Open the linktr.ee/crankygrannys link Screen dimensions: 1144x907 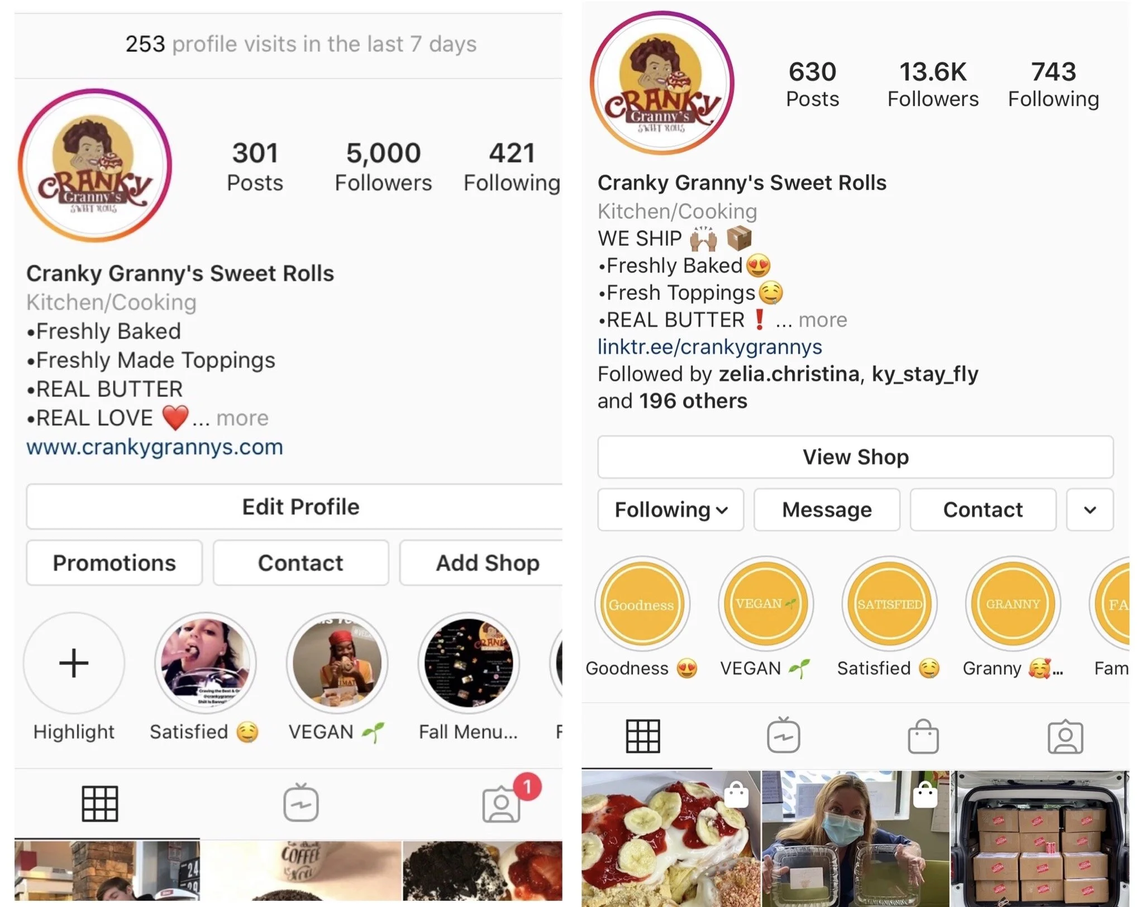click(709, 347)
